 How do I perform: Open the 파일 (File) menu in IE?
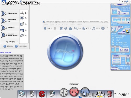click(46, 24)
